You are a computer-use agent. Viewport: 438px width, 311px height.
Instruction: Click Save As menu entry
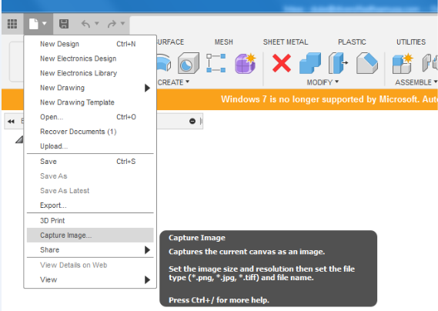click(x=90, y=176)
